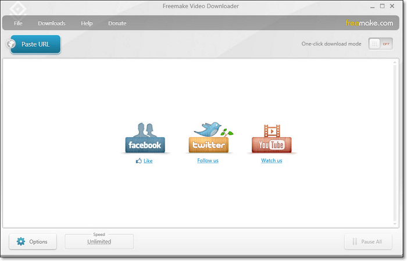
Task: Click the globe icon on Paste URL
Action: (x=12, y=44)
